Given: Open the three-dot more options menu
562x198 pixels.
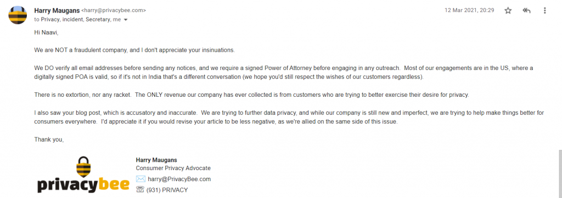Looking at the screenshot, I should [x=545, y=11].
